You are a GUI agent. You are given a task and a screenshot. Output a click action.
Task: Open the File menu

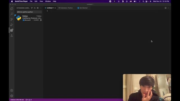point(31,1)
